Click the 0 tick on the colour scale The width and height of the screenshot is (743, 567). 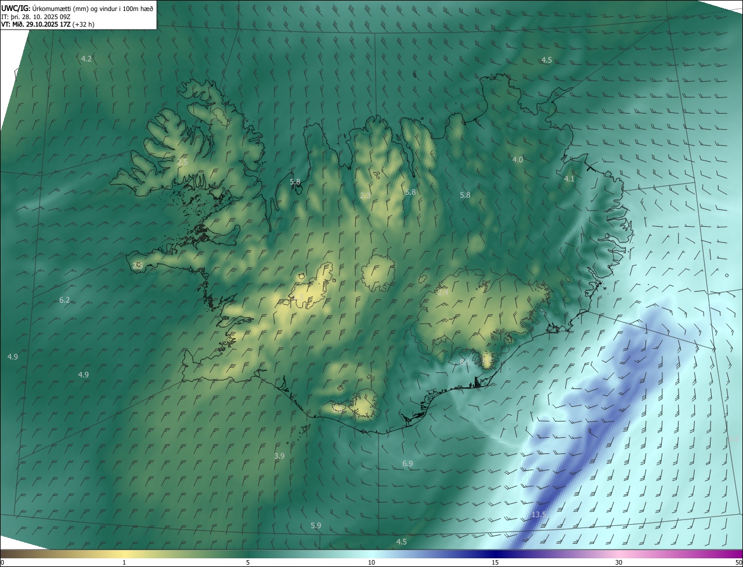[2, 562]
